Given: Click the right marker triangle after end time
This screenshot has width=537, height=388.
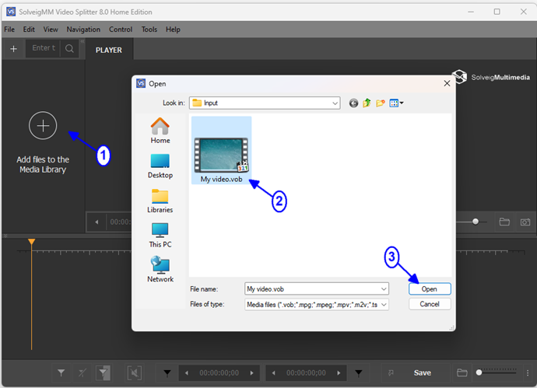Looking at the screenshot, I should (x=359, y=373).
